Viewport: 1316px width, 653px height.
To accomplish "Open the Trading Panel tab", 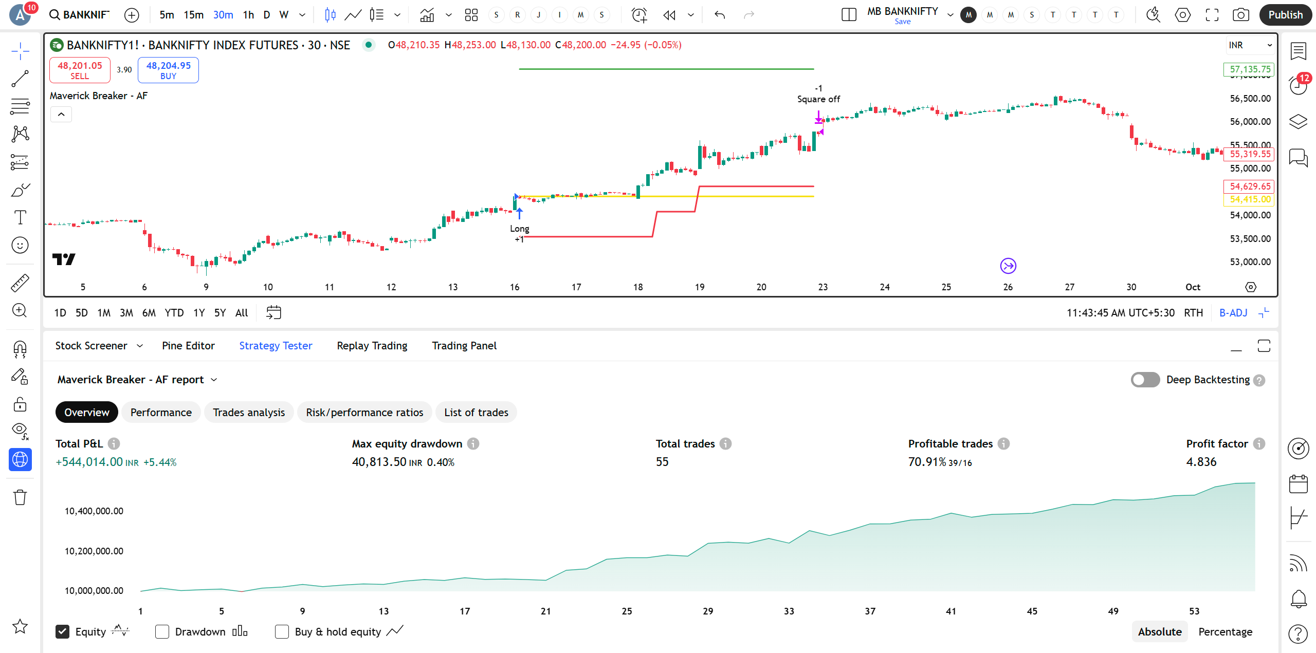I will click(464, 346).
